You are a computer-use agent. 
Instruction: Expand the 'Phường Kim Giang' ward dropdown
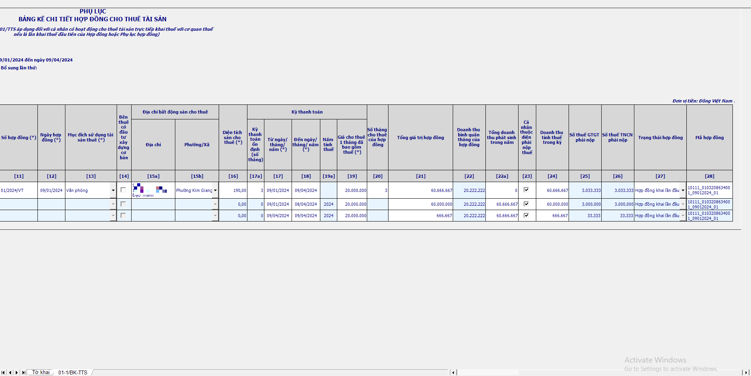(x=215, y=190)
